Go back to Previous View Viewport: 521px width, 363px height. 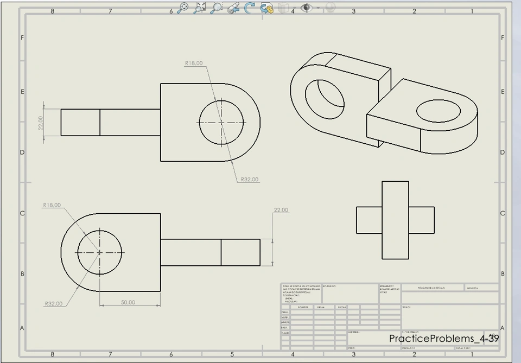tap(233, 8)
